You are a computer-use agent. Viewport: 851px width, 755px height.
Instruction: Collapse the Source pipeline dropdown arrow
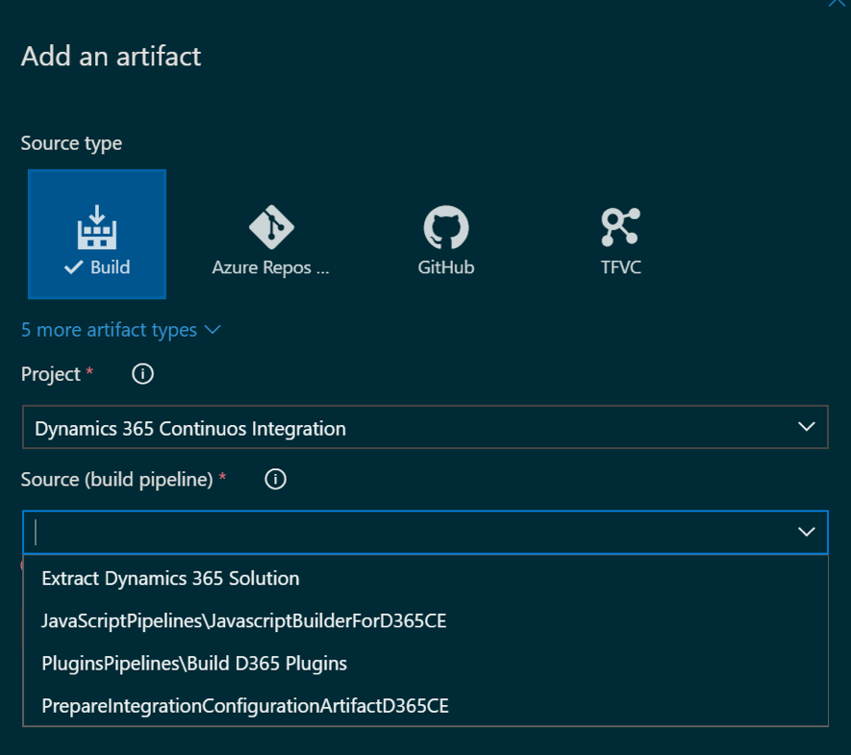[807, 532]
